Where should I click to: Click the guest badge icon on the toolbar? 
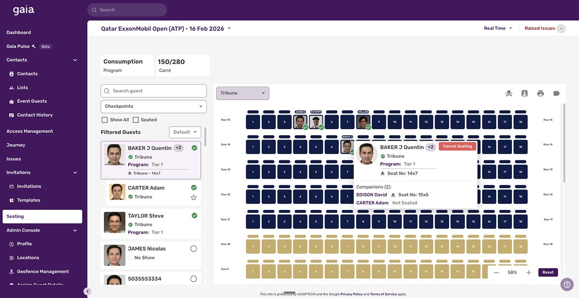point(524,93)
